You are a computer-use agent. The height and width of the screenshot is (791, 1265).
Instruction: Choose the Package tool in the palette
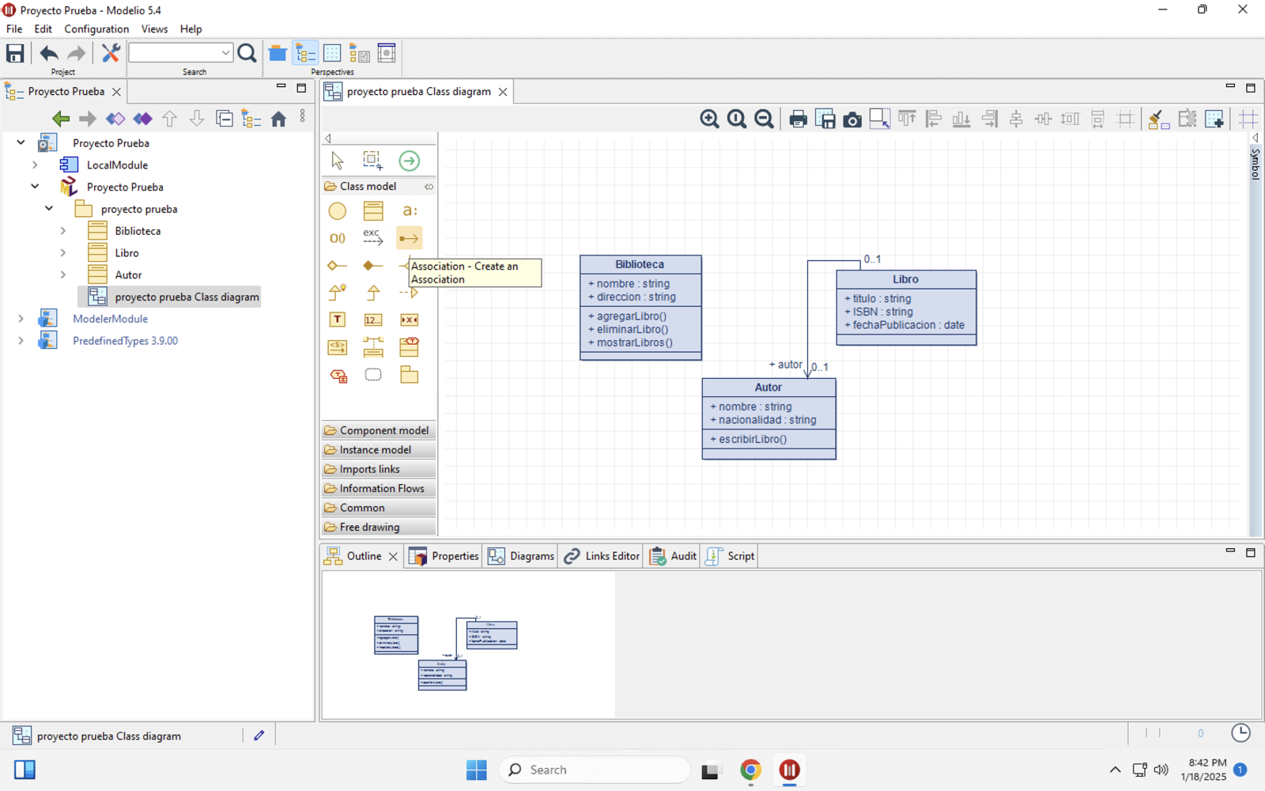click(409, 375)
